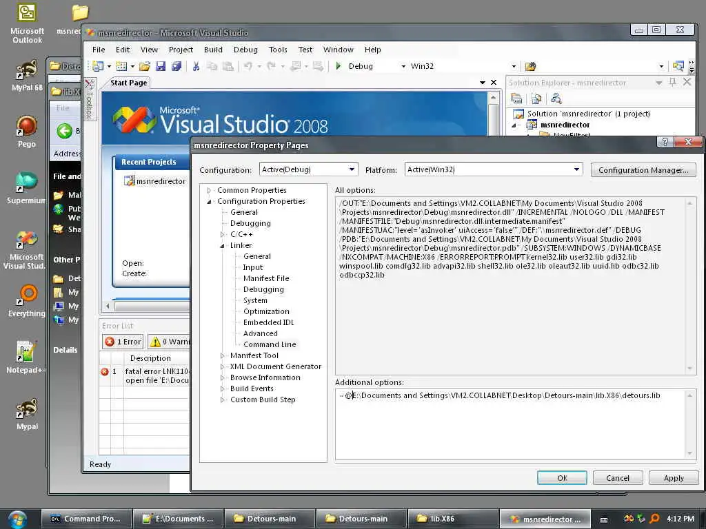The height and width of the screenshot is (529, 706).
Task: Open the Toolbox side tab
Action: (x=89, y=100)
